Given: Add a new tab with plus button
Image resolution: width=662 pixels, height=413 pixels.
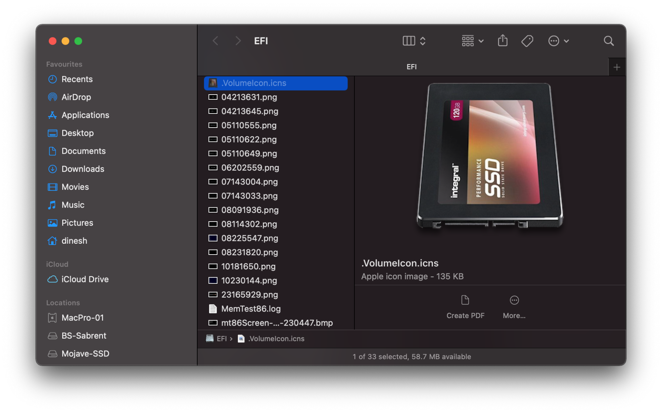Looking at the screenshot, I should [617, 67].
